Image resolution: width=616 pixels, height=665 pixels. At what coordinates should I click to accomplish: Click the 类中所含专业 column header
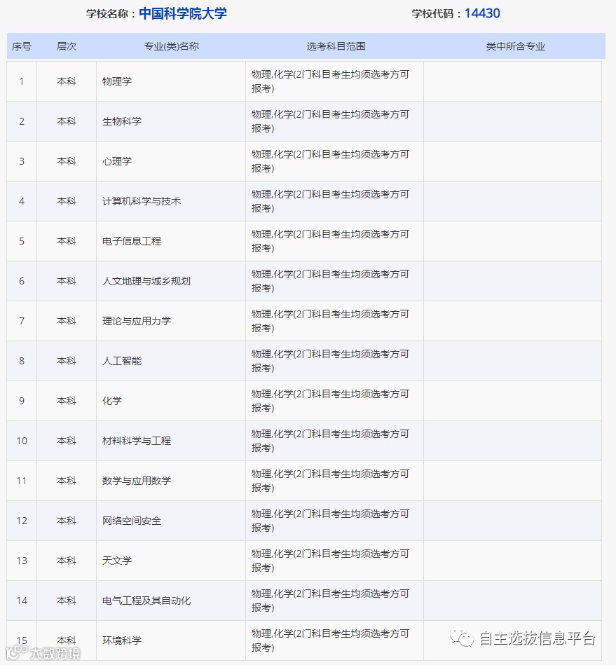pos(516,46)
